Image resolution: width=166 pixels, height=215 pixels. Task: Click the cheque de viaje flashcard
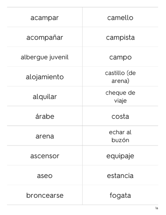(x=120, y=96)
